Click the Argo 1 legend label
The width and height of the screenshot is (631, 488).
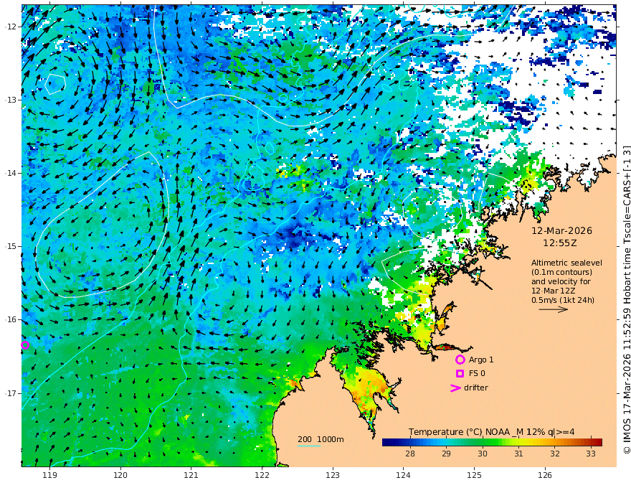click(x=481, y=360)
